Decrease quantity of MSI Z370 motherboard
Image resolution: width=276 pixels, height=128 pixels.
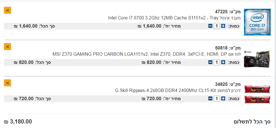coord(210,62)
